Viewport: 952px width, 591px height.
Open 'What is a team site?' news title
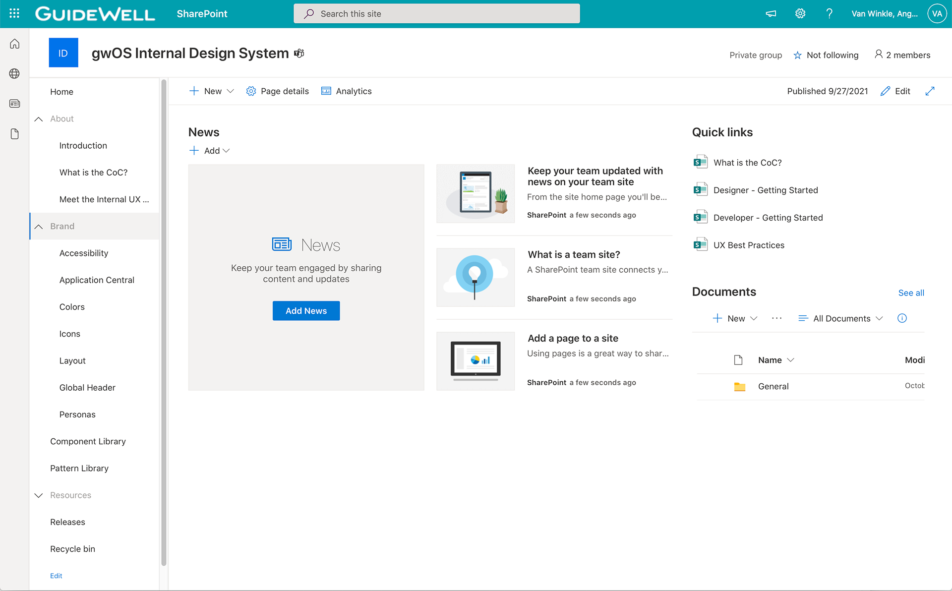[x=574, y=254]
